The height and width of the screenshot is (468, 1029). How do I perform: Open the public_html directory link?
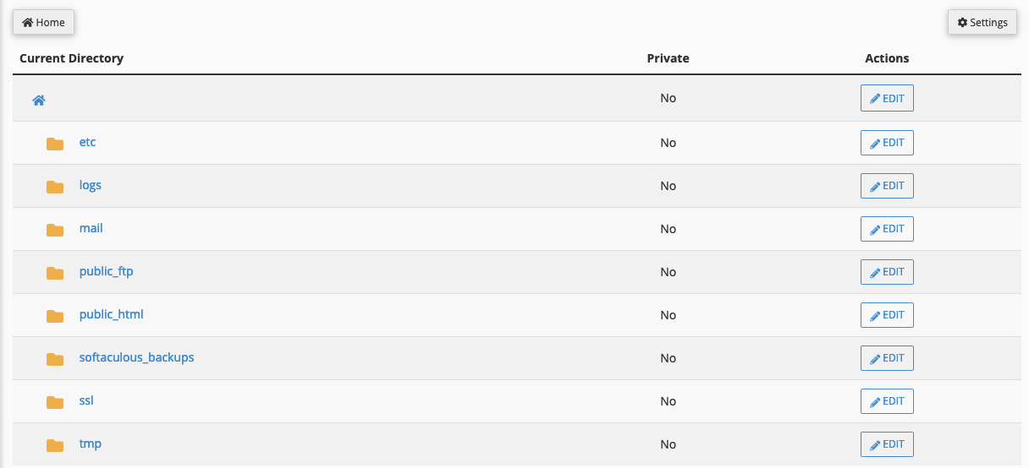click(111, 314)
